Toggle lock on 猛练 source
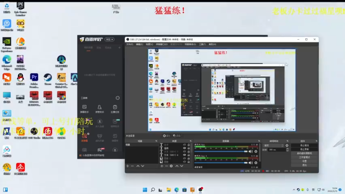This screenshot has height=194, width=345. (x=188, y=148)
